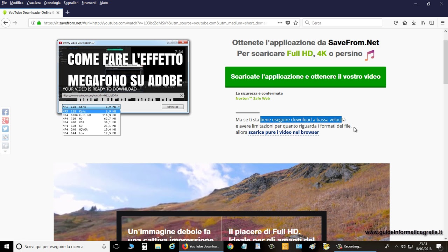
Task: Bookmark this page with star icon
Action: pyautogui.click(x=296, y=23)
